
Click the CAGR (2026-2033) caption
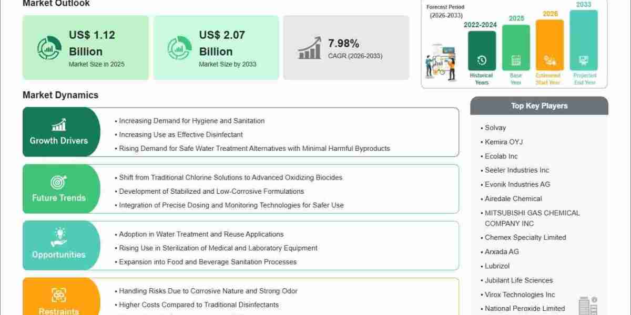pyautogui.click(x=355, y=56)
